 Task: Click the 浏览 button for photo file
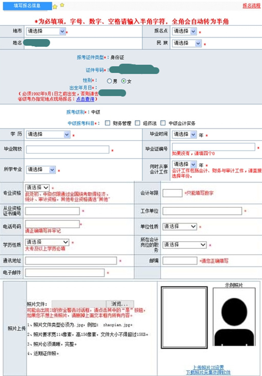click(x=120, y=304)
